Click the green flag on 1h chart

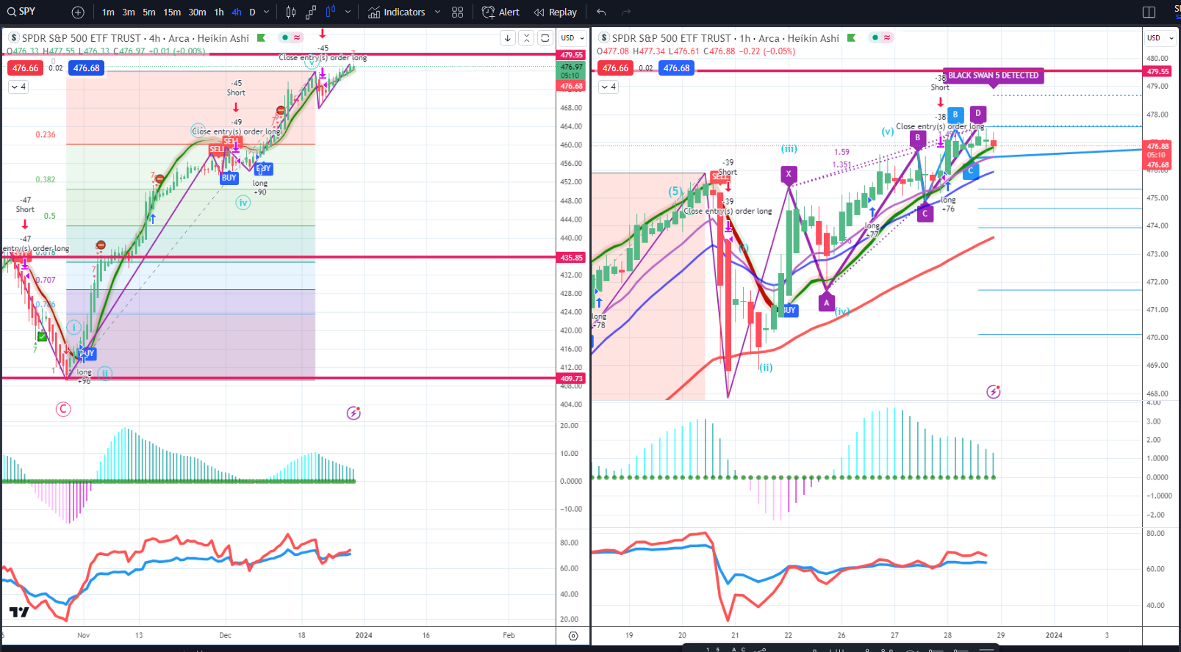point(851,37)
